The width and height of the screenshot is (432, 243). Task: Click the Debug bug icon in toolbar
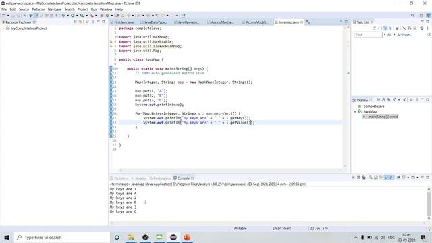click(63, 16)
